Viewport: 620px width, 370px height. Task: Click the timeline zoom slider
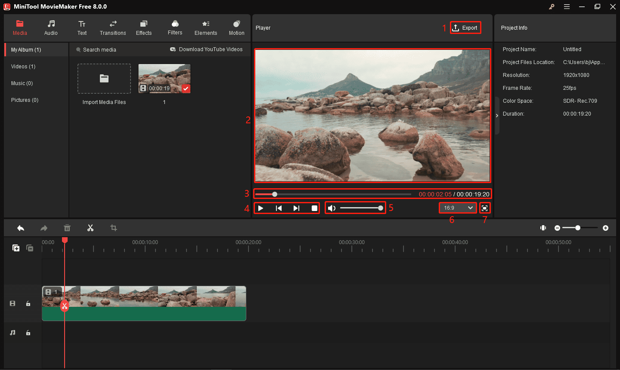(x=580, y=228)
